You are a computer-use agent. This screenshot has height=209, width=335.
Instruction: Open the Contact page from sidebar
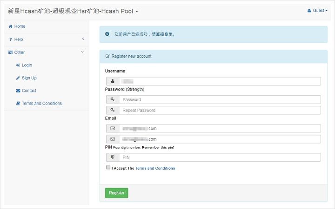click(x=29, y=91)
